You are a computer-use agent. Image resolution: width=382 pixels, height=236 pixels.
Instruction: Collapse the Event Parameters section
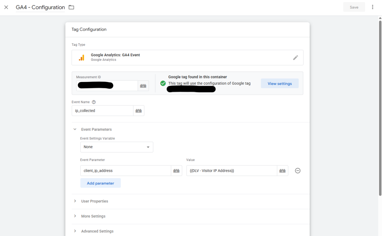[75, 129]
